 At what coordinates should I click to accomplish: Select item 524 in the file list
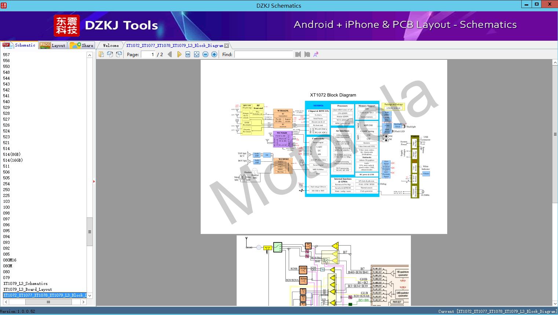(7, 131)
